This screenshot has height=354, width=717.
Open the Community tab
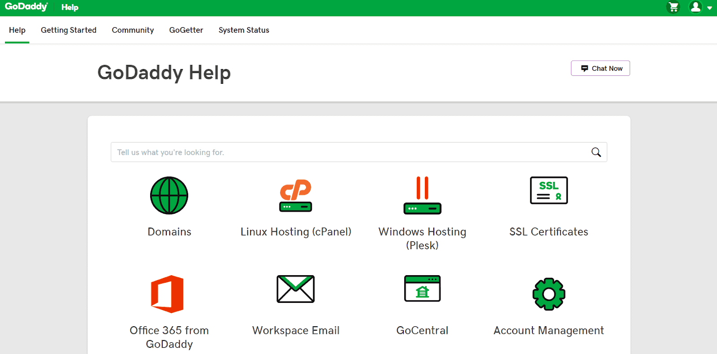133,30
